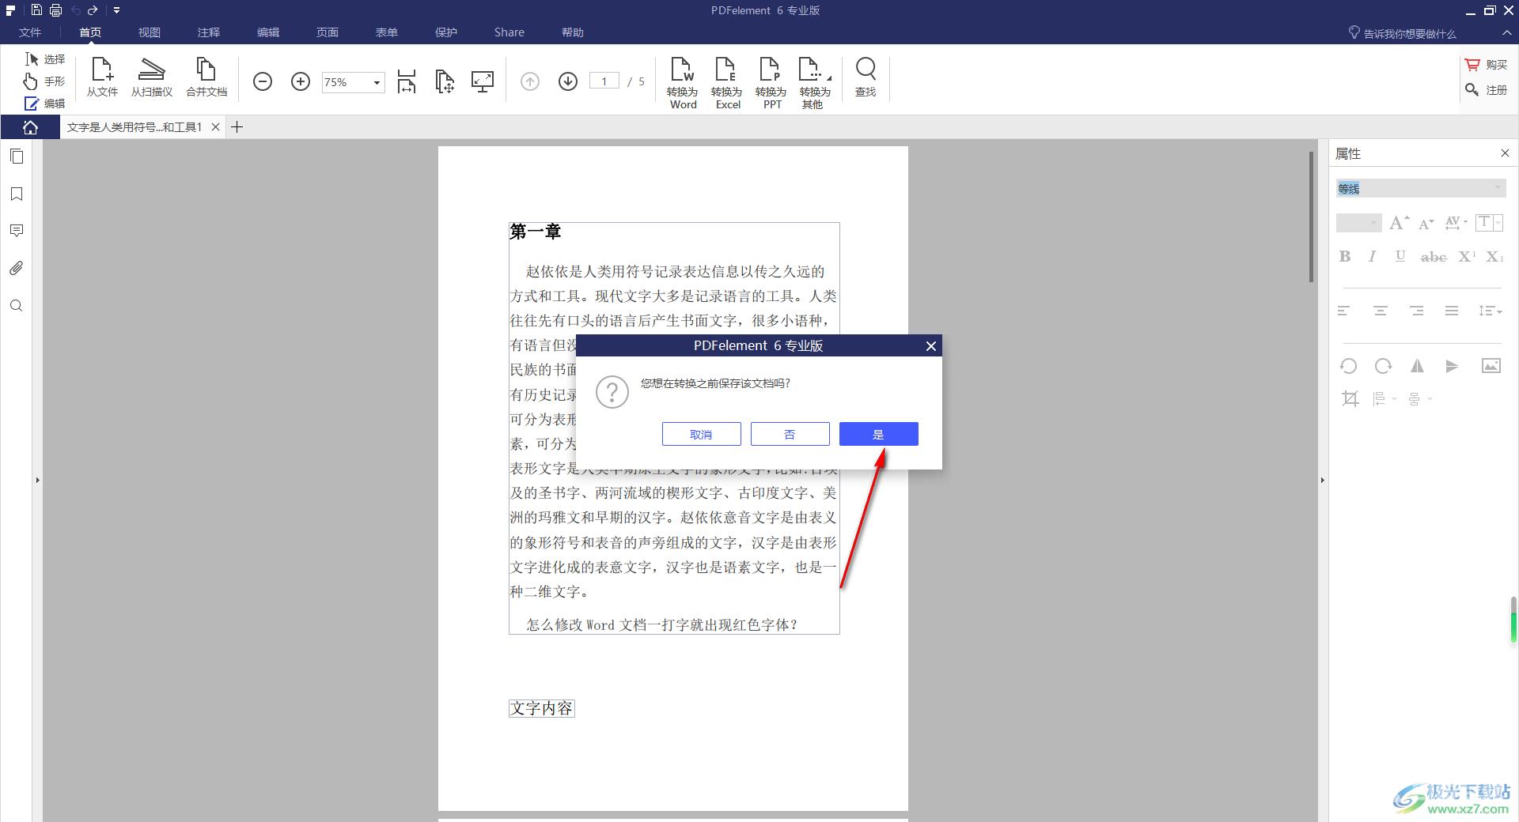Click the 取消 button in the dialog
1519x822 pixels.
pyautogui.click(x=701, y=434)
